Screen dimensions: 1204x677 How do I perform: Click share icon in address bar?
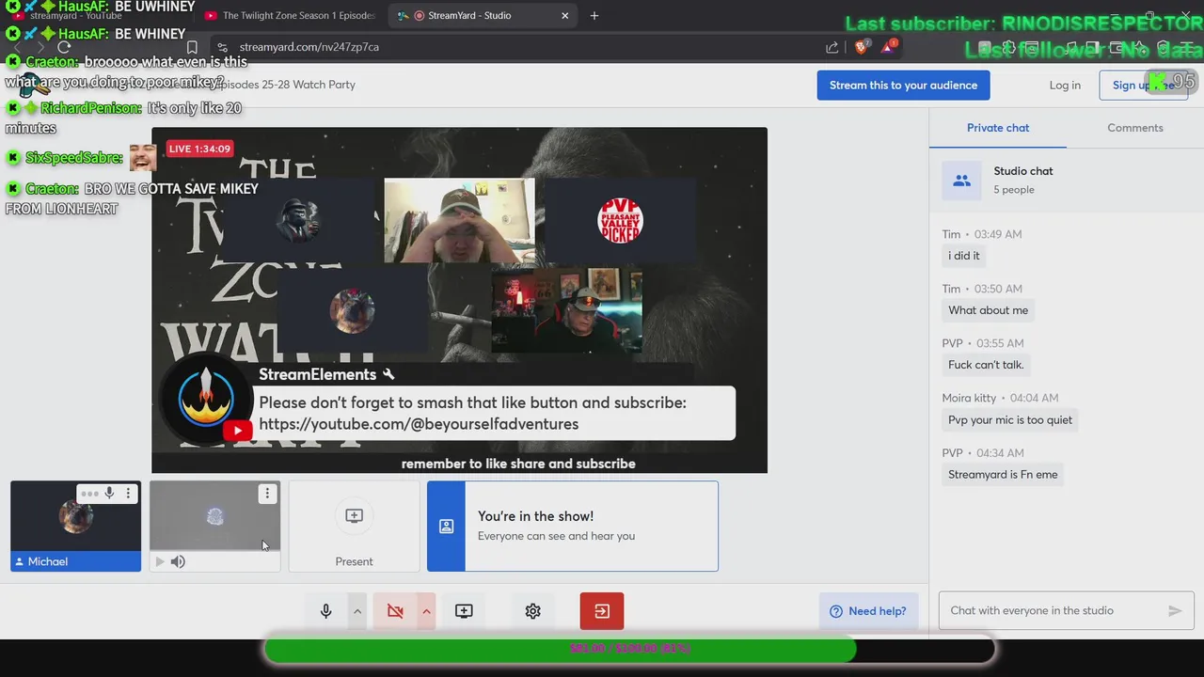tap(832, 47)
